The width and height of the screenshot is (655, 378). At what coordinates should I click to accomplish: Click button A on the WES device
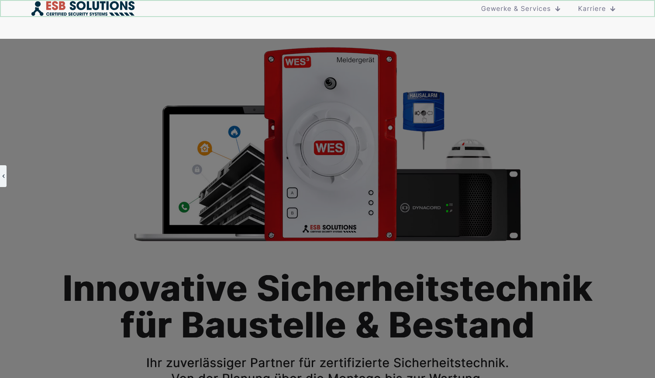point(292,193)
